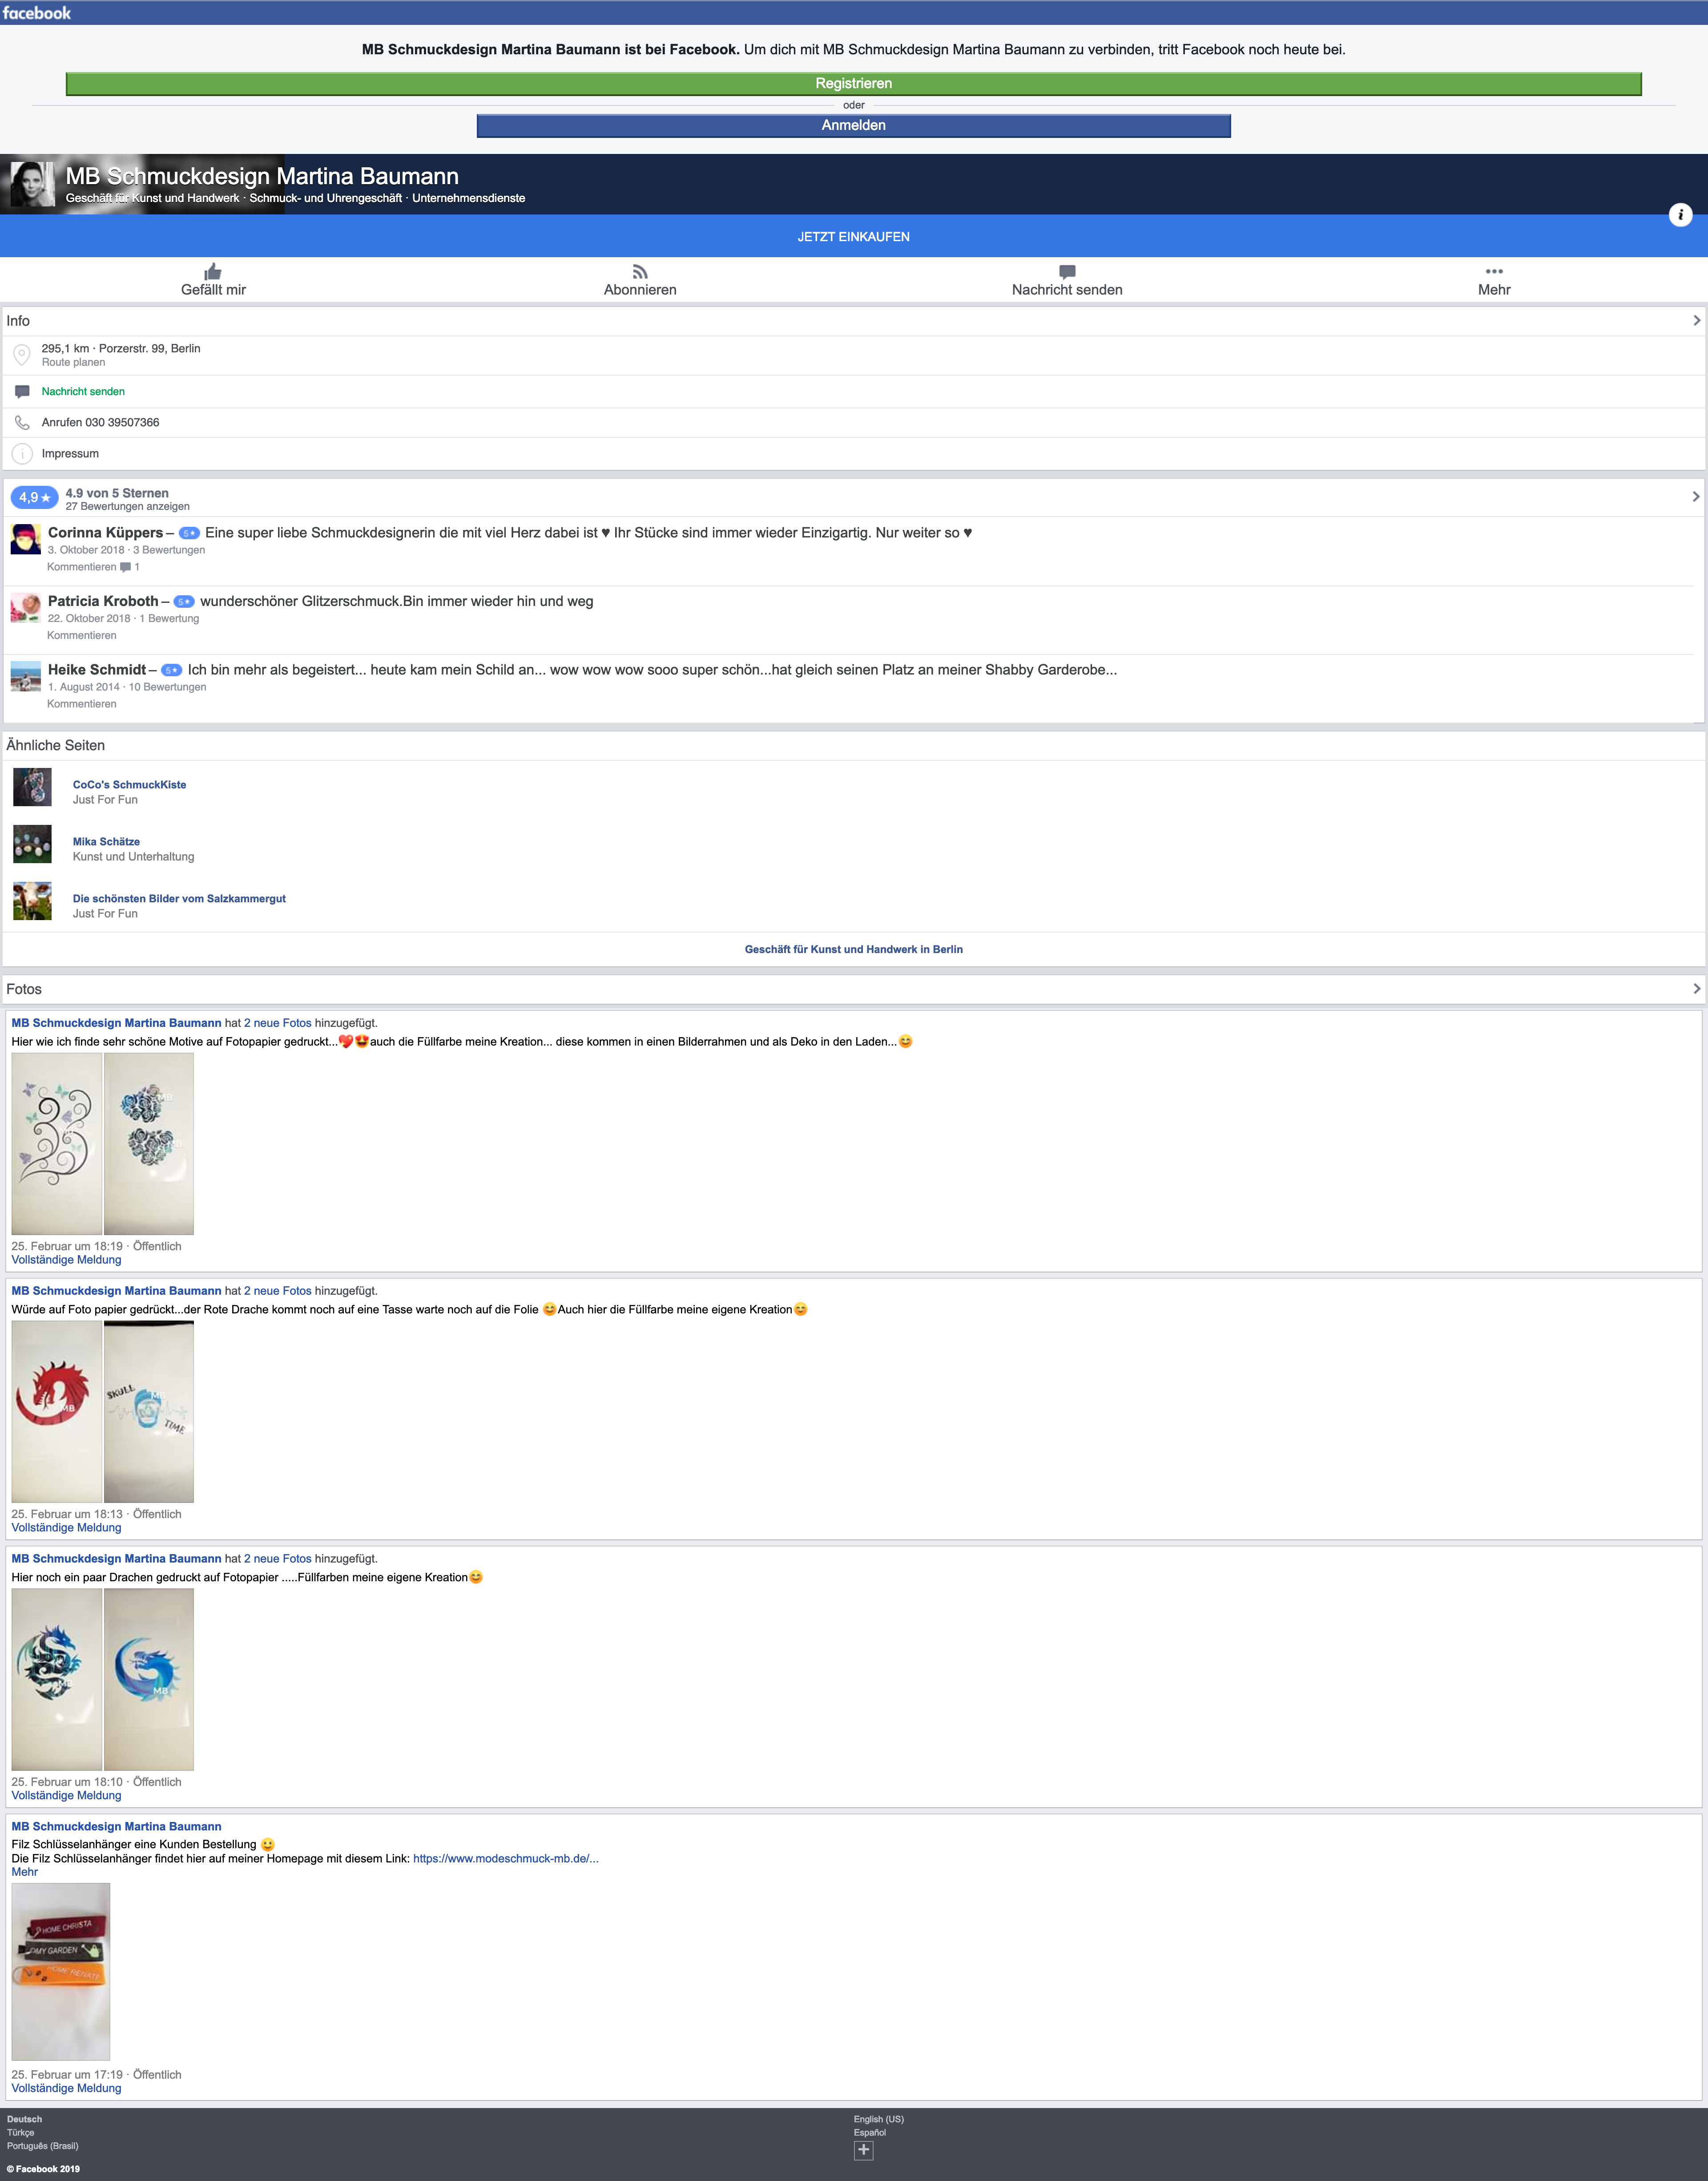Screen dimensions: 1708x2181
Task: Click Heike Schmidt's name
Action: click(x=97, y=670)
